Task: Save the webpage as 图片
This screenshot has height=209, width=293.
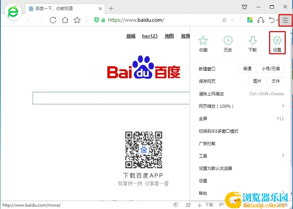Action: (x=257, y=81)
